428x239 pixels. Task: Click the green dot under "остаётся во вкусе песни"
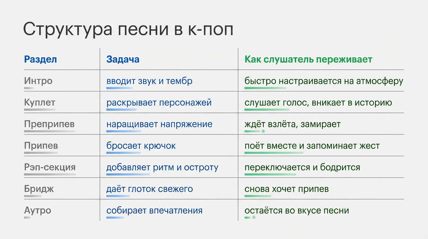click(x=254, y=218)
